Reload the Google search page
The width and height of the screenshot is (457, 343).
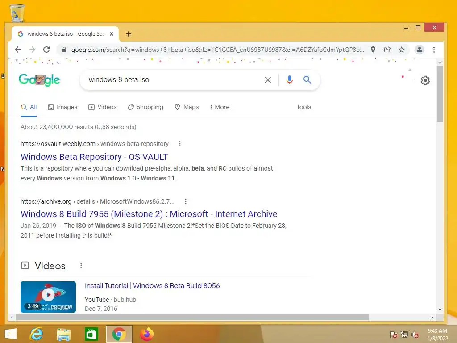[x=46, y=50]
